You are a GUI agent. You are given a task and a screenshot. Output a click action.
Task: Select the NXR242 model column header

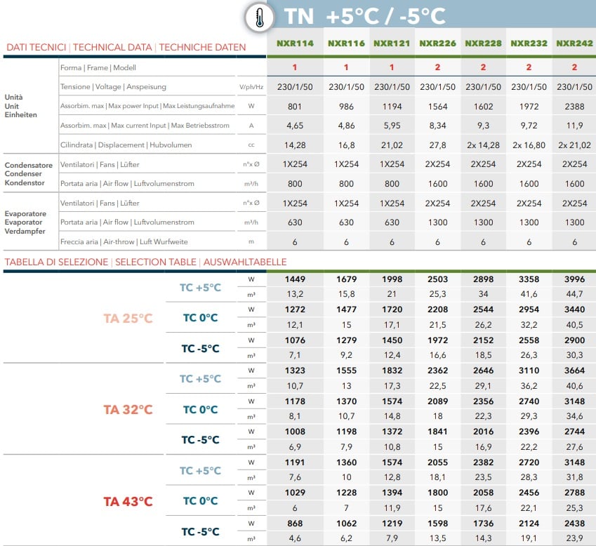574,44
